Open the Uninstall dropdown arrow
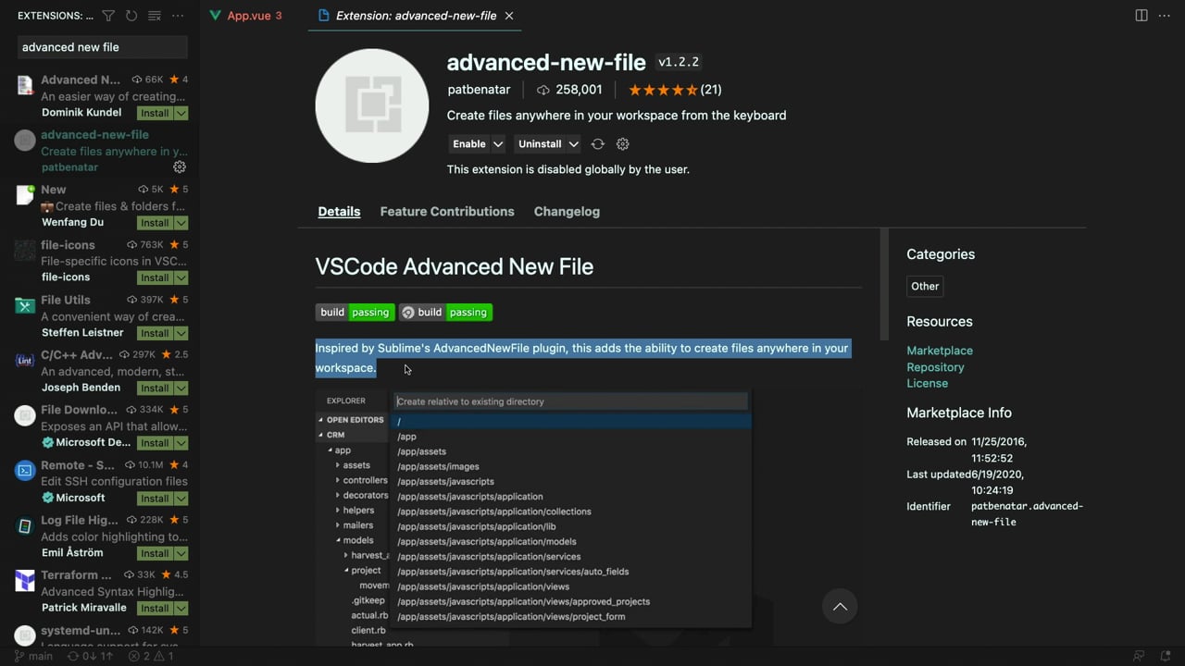Viewport: 1185px width, 666px height. point(574,144)
